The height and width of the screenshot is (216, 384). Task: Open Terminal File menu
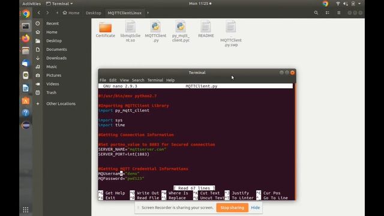click(x=103, y=80)
